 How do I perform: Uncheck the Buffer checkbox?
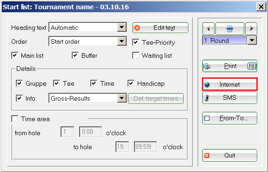click(x=75, y=55)
